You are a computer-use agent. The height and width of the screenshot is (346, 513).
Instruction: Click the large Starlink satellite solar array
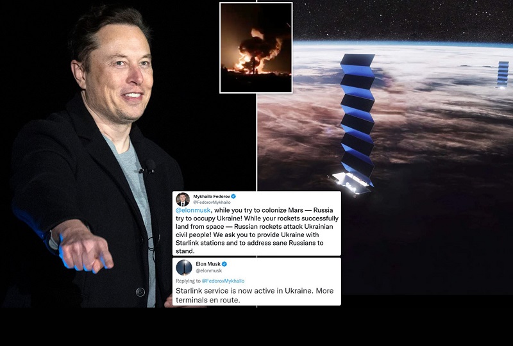point(357,115)
